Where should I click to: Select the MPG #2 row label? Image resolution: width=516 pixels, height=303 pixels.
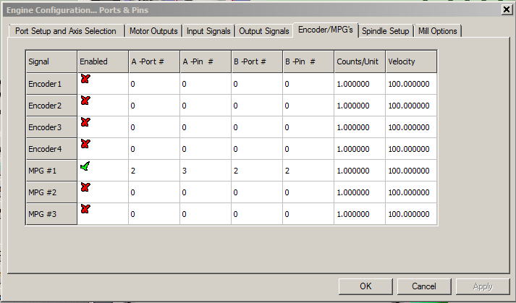[51, 192]
